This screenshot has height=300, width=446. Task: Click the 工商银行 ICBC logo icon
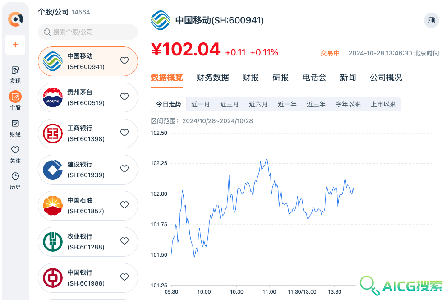point(53,134)
